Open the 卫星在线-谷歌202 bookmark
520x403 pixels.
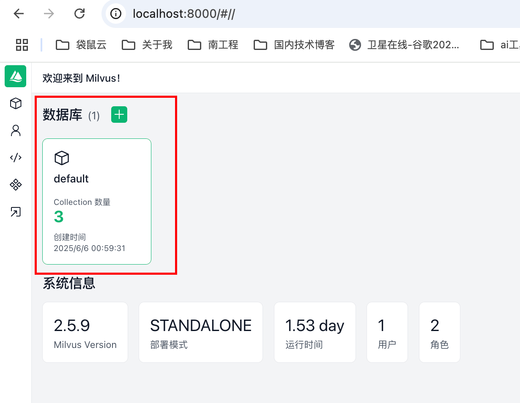point(404,44)
